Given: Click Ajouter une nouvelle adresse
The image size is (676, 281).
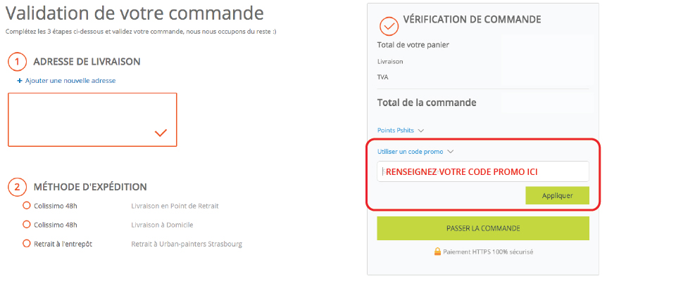Looking at the screenshot, I should click(70, 81).
